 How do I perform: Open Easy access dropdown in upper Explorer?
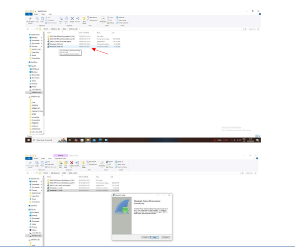pyautogui.click(x=92, y=20)
